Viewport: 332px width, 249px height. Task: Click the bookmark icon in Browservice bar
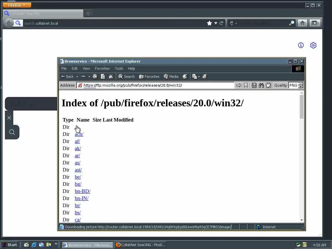[246, 85]
